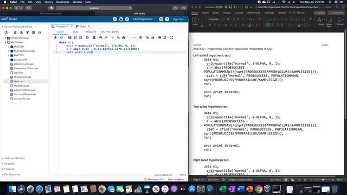Click the Word font color swatch
This screenshot has height=195, width=347.
(x=256, y=25)
